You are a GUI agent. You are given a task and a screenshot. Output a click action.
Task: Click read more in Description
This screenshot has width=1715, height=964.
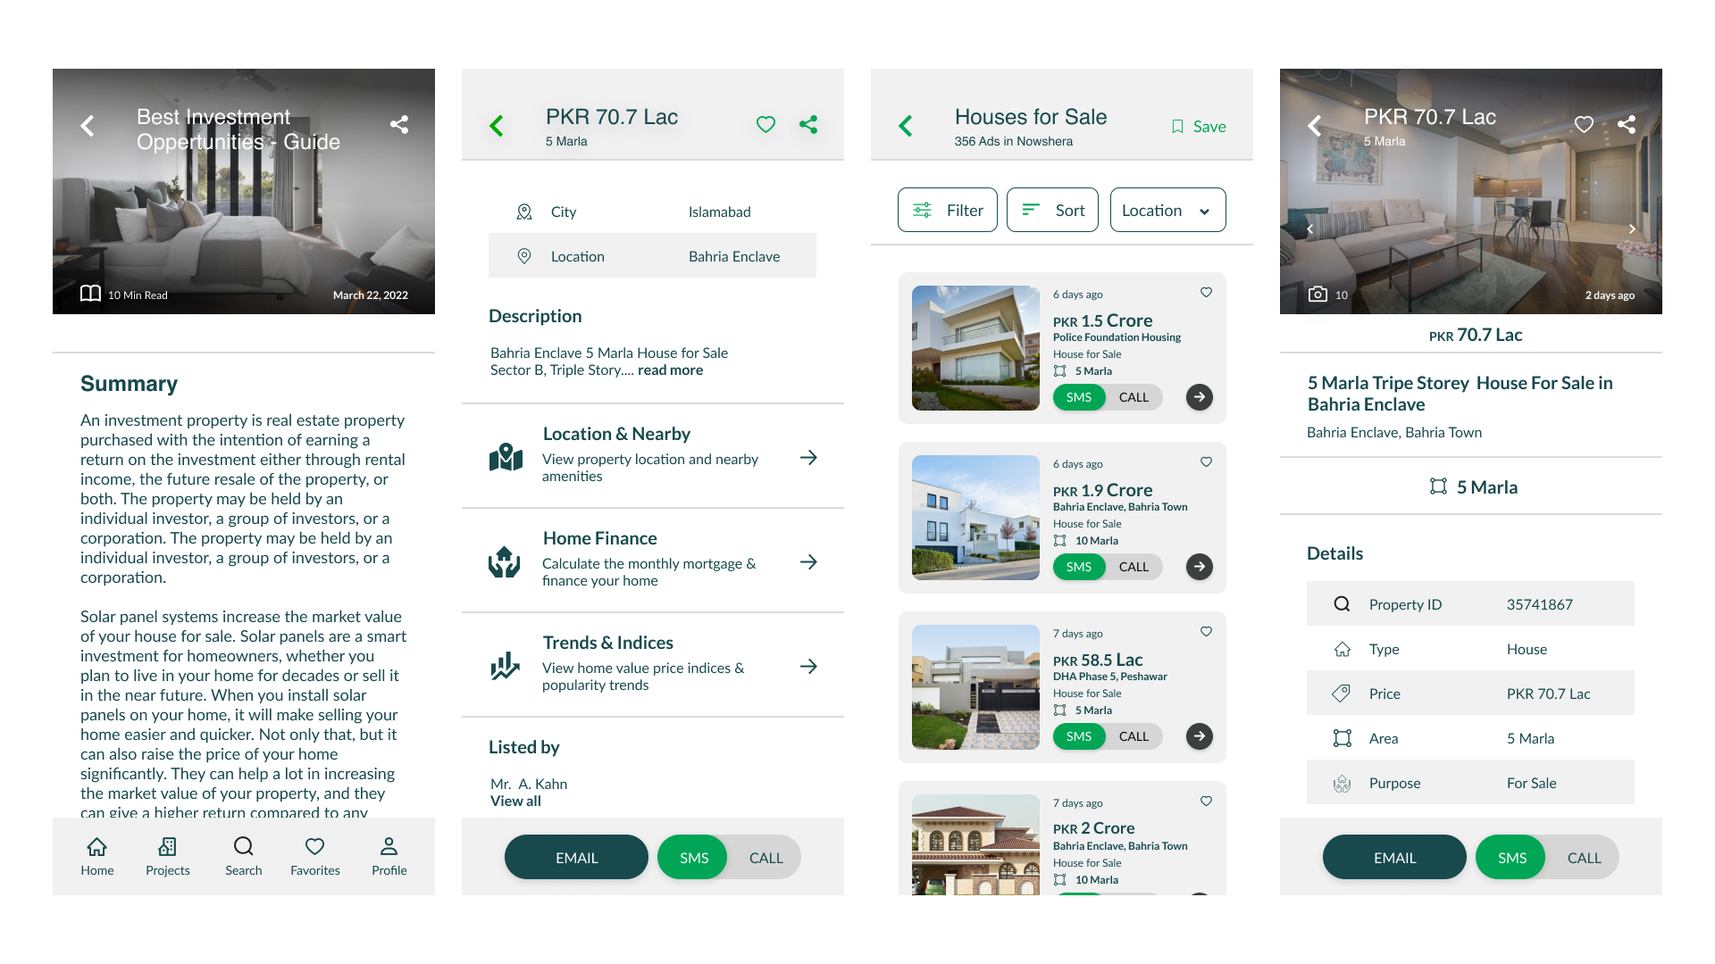point(670,370)
